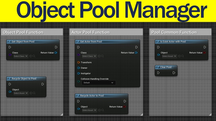Click the use-selected arrow icon in Recycle Object to Pool
Screen dimensions: 216x121
tap(31, 93)
